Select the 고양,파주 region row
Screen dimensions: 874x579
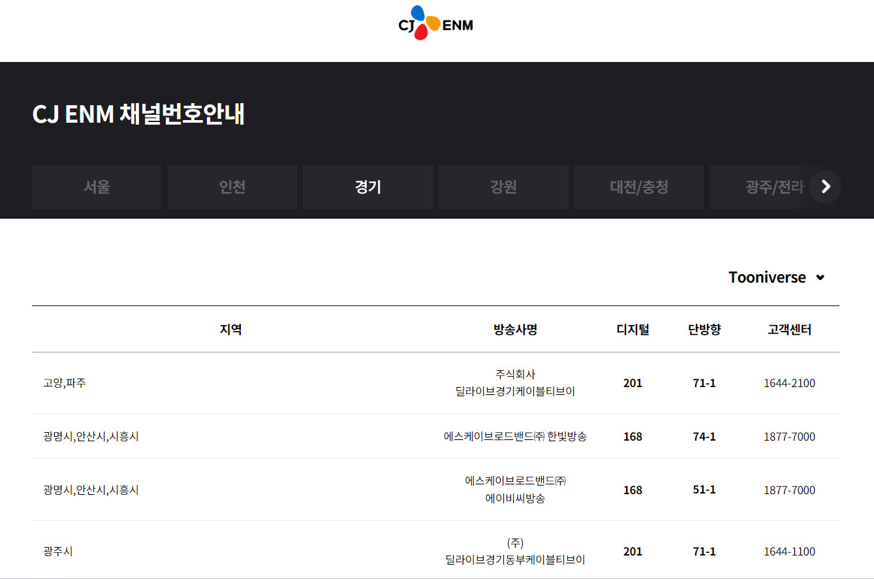pyautogui.click(x=67, y=383)
